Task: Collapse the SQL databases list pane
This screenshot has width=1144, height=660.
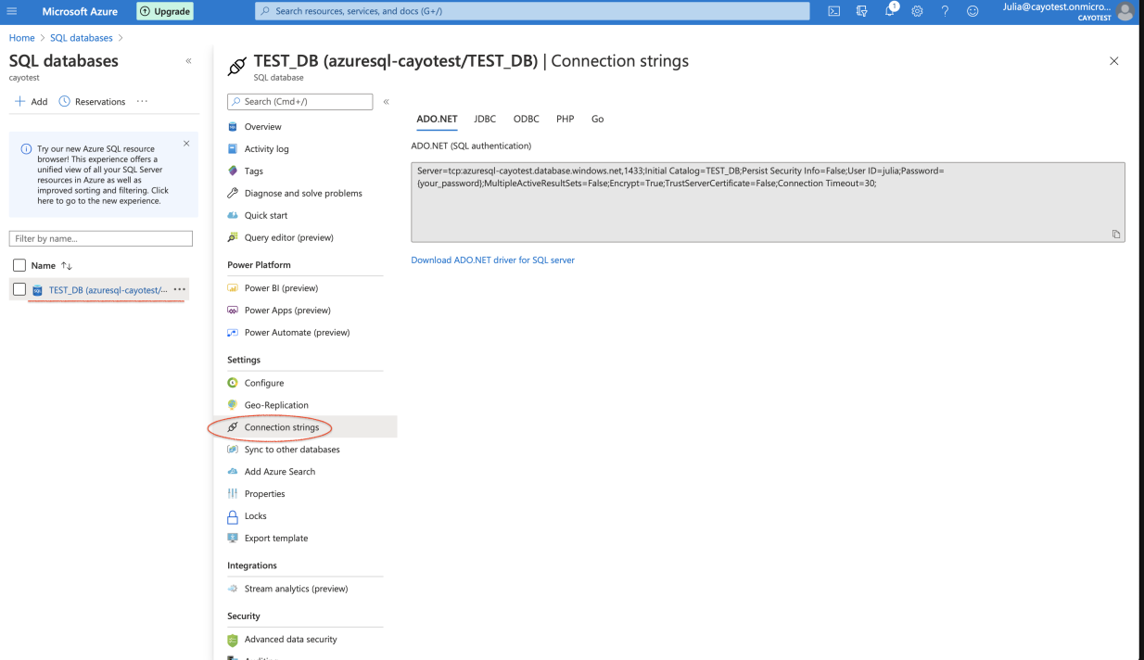Action: [x=188, y=61]
